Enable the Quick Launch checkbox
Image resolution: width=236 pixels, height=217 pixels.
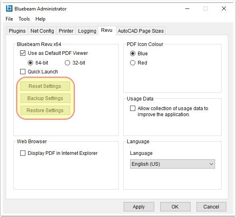(x=23, y=71)
